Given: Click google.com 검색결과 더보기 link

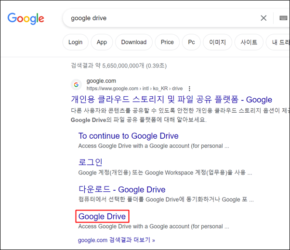Looking at the screenshot, I should tap(117, 240).
